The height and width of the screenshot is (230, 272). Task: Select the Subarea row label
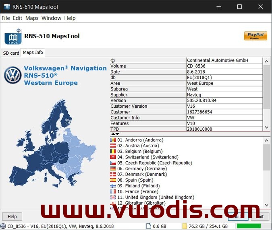coord(148,89)
